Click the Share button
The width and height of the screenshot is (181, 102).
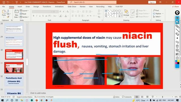tap(175, 7)
